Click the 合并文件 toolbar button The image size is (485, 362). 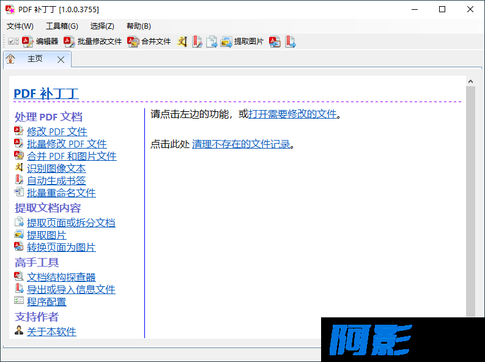(149, 42)
